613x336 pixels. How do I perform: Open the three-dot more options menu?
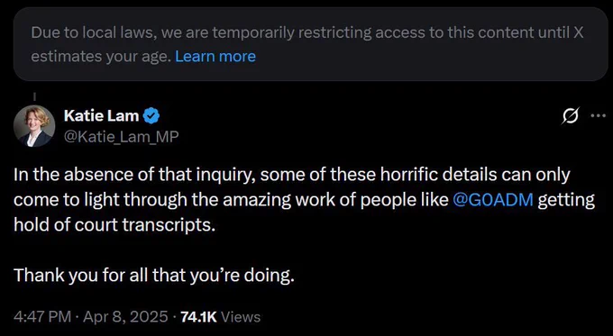[x=599, y=115]
